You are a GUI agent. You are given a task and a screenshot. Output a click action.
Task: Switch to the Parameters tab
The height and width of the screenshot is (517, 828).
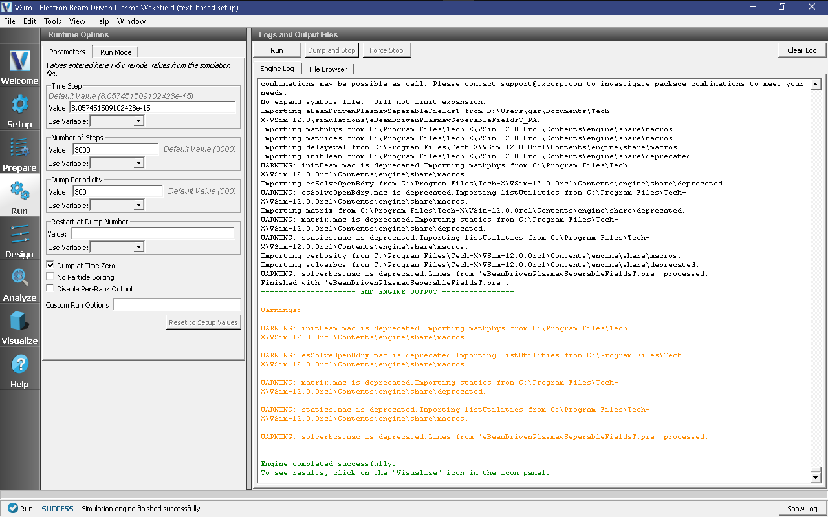[67, 52]
